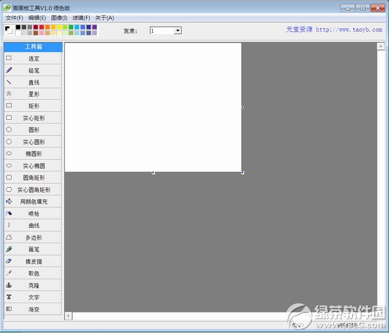
Task: Click the horizontal scrollbar left arrow
Action: [x=68, y=316]
